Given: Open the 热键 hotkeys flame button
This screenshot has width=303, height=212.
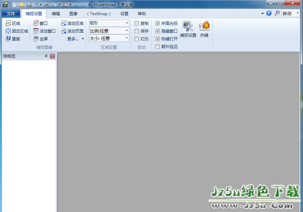Looking at the screenshot, I should (x=204, y=29).
